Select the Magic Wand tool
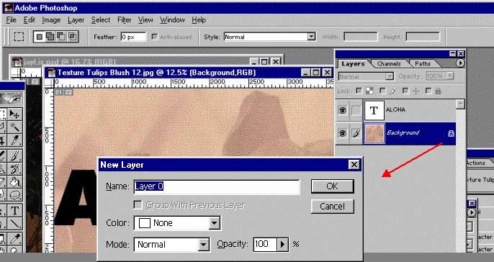494x262 pixels. 15,127
